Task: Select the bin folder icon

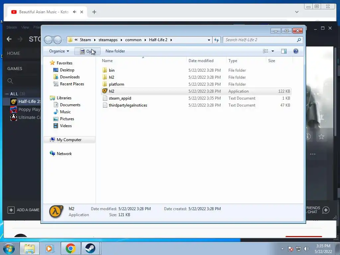Action: 105,70
